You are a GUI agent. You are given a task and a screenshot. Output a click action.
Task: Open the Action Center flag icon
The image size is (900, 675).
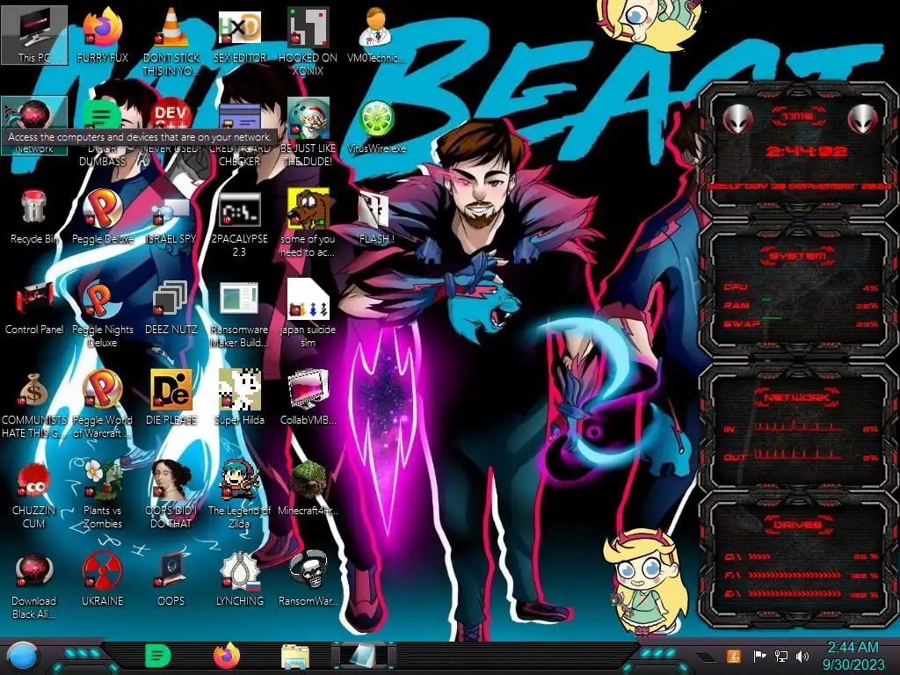pos(759,657)
